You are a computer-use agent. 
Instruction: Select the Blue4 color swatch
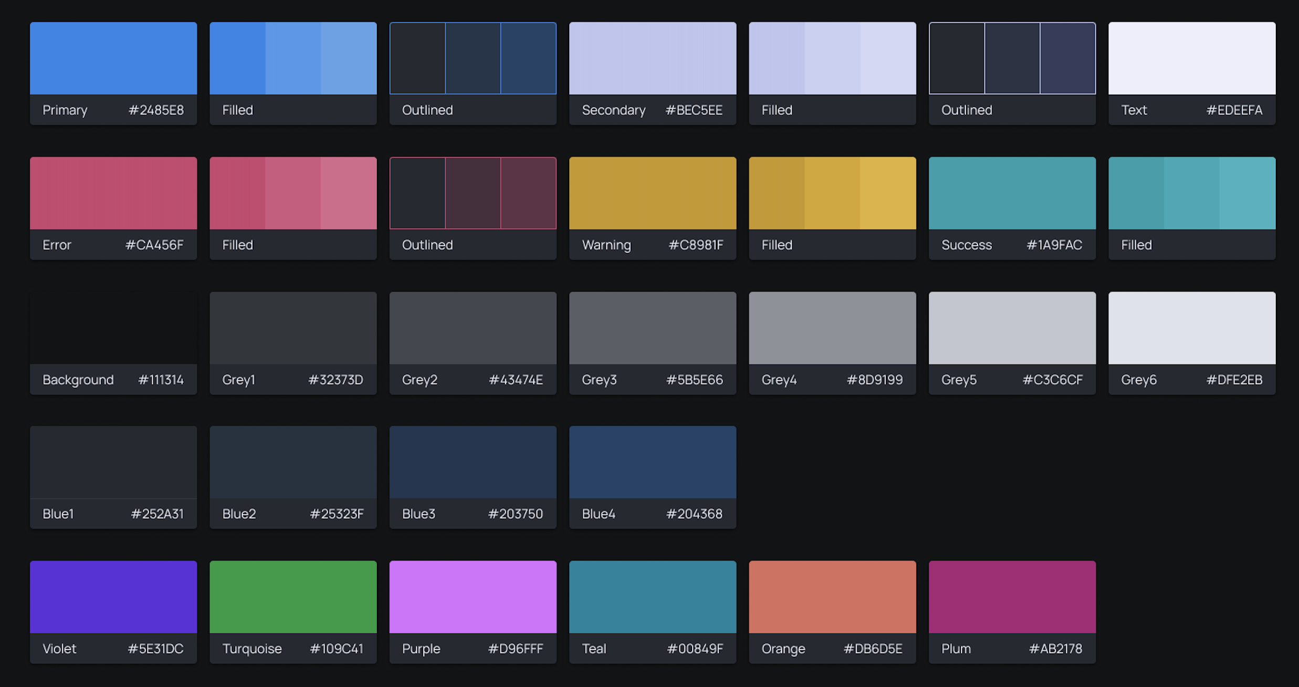pos(653,462)
